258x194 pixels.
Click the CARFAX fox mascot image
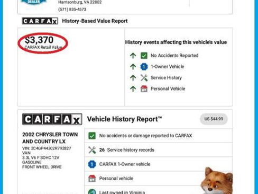coord(217,180)
